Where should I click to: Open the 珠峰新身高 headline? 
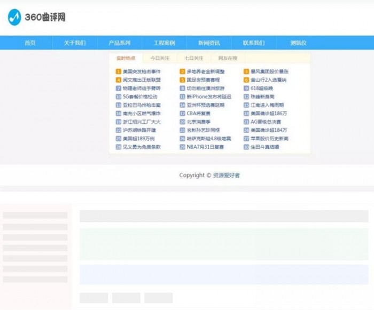click(x=262, y=97)
